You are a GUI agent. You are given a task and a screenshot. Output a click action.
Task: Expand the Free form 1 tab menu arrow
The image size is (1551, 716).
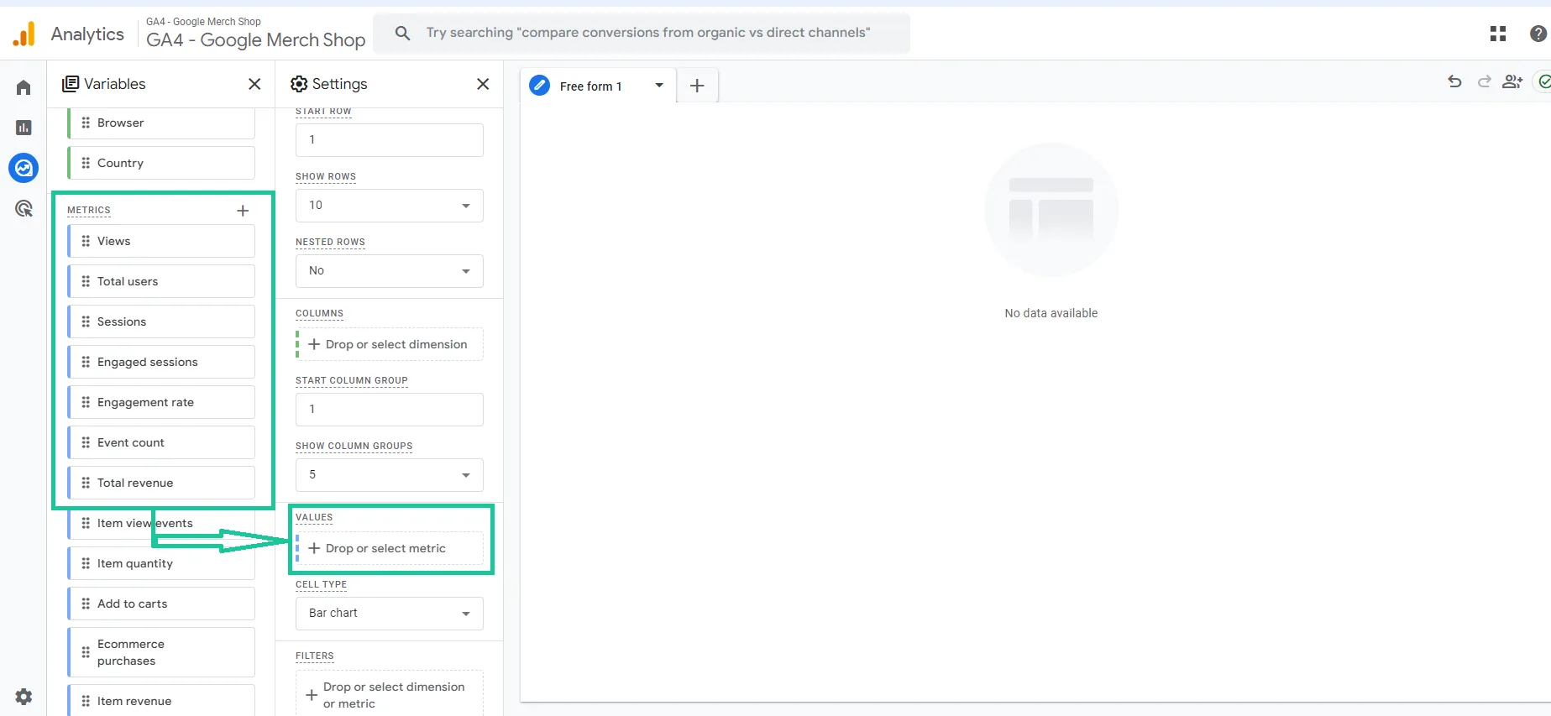pyautogui.click(x=659, y=86)
